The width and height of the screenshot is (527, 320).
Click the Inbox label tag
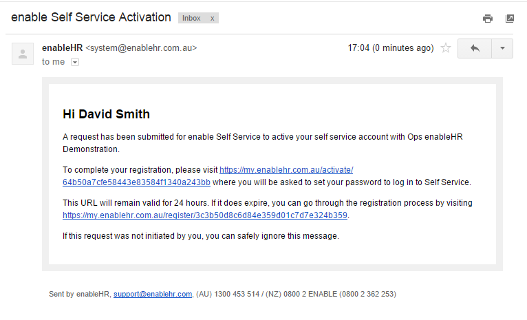pyautogui.click(x=191, y=18)
